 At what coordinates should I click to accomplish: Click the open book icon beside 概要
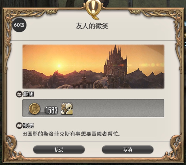point(19,126)
